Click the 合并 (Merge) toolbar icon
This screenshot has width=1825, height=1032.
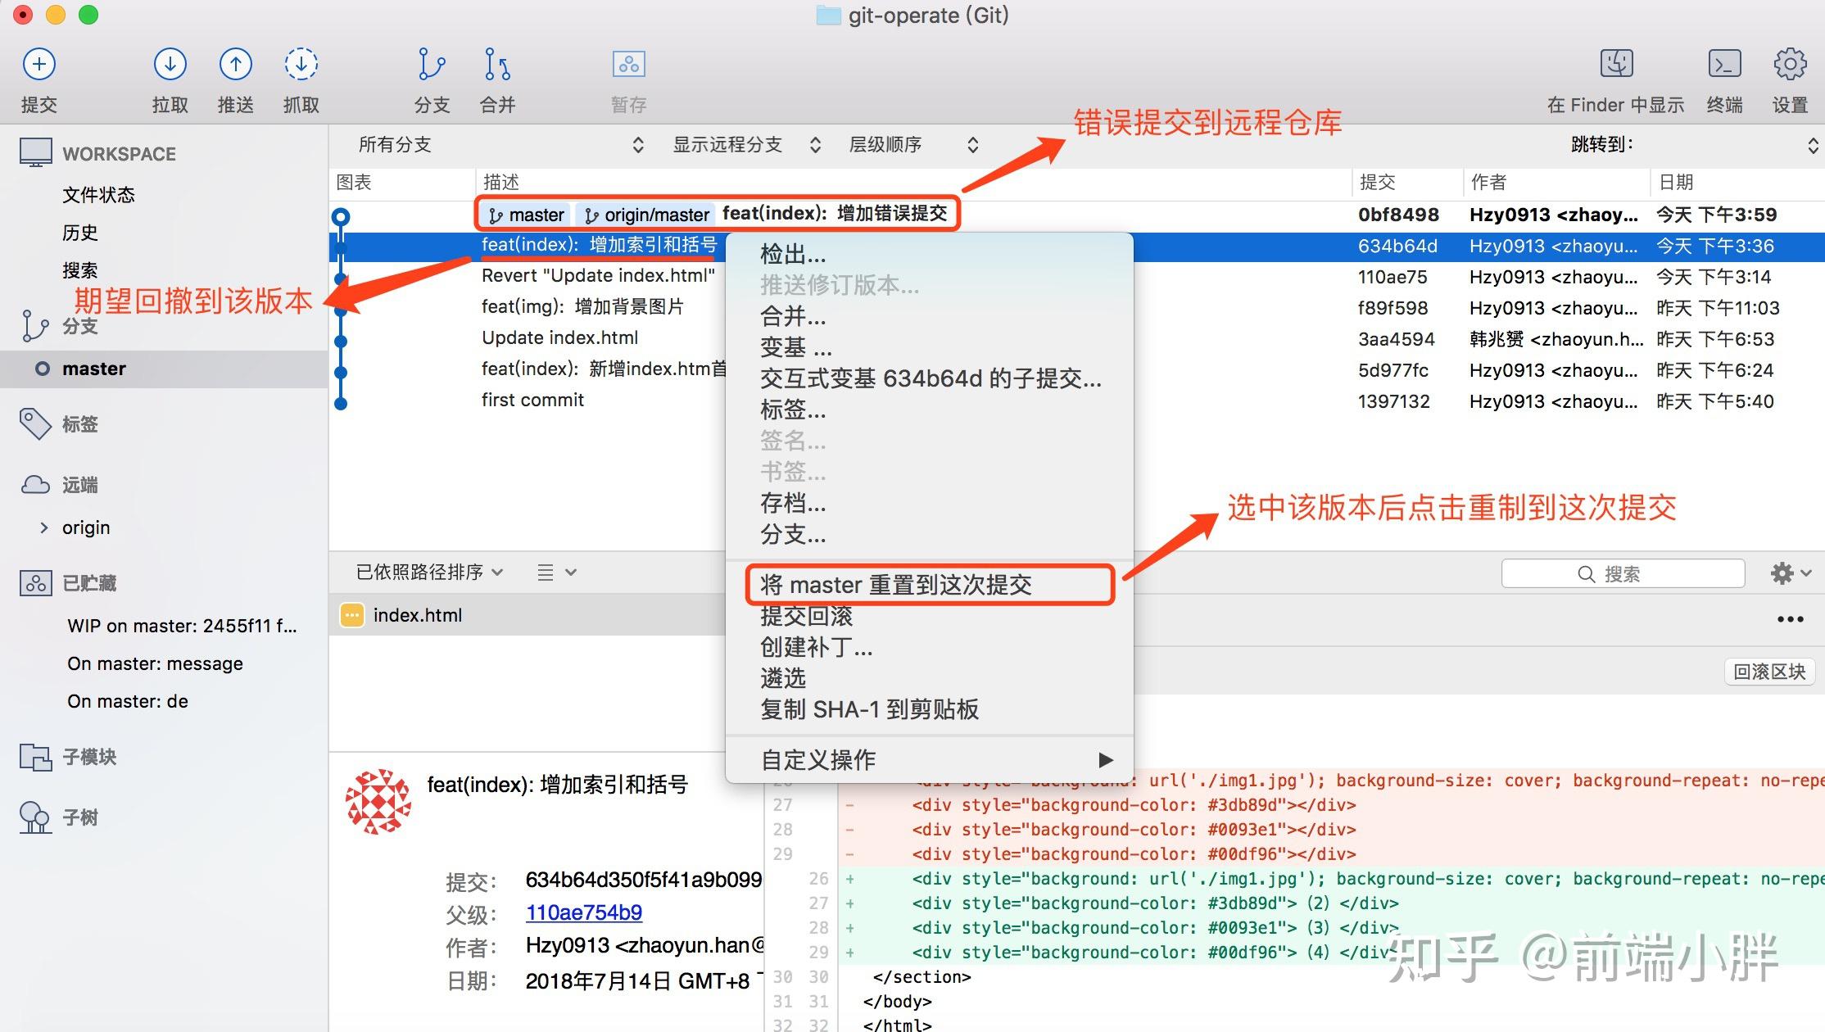click(496, 78)
